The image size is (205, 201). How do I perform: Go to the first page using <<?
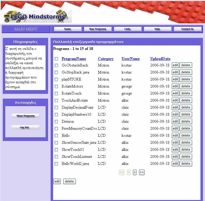(122, 172)
